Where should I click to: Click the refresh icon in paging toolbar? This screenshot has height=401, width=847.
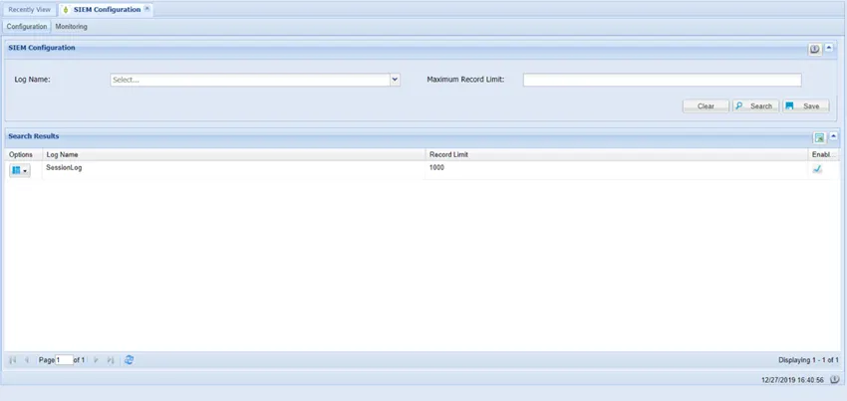pos(129,360)
